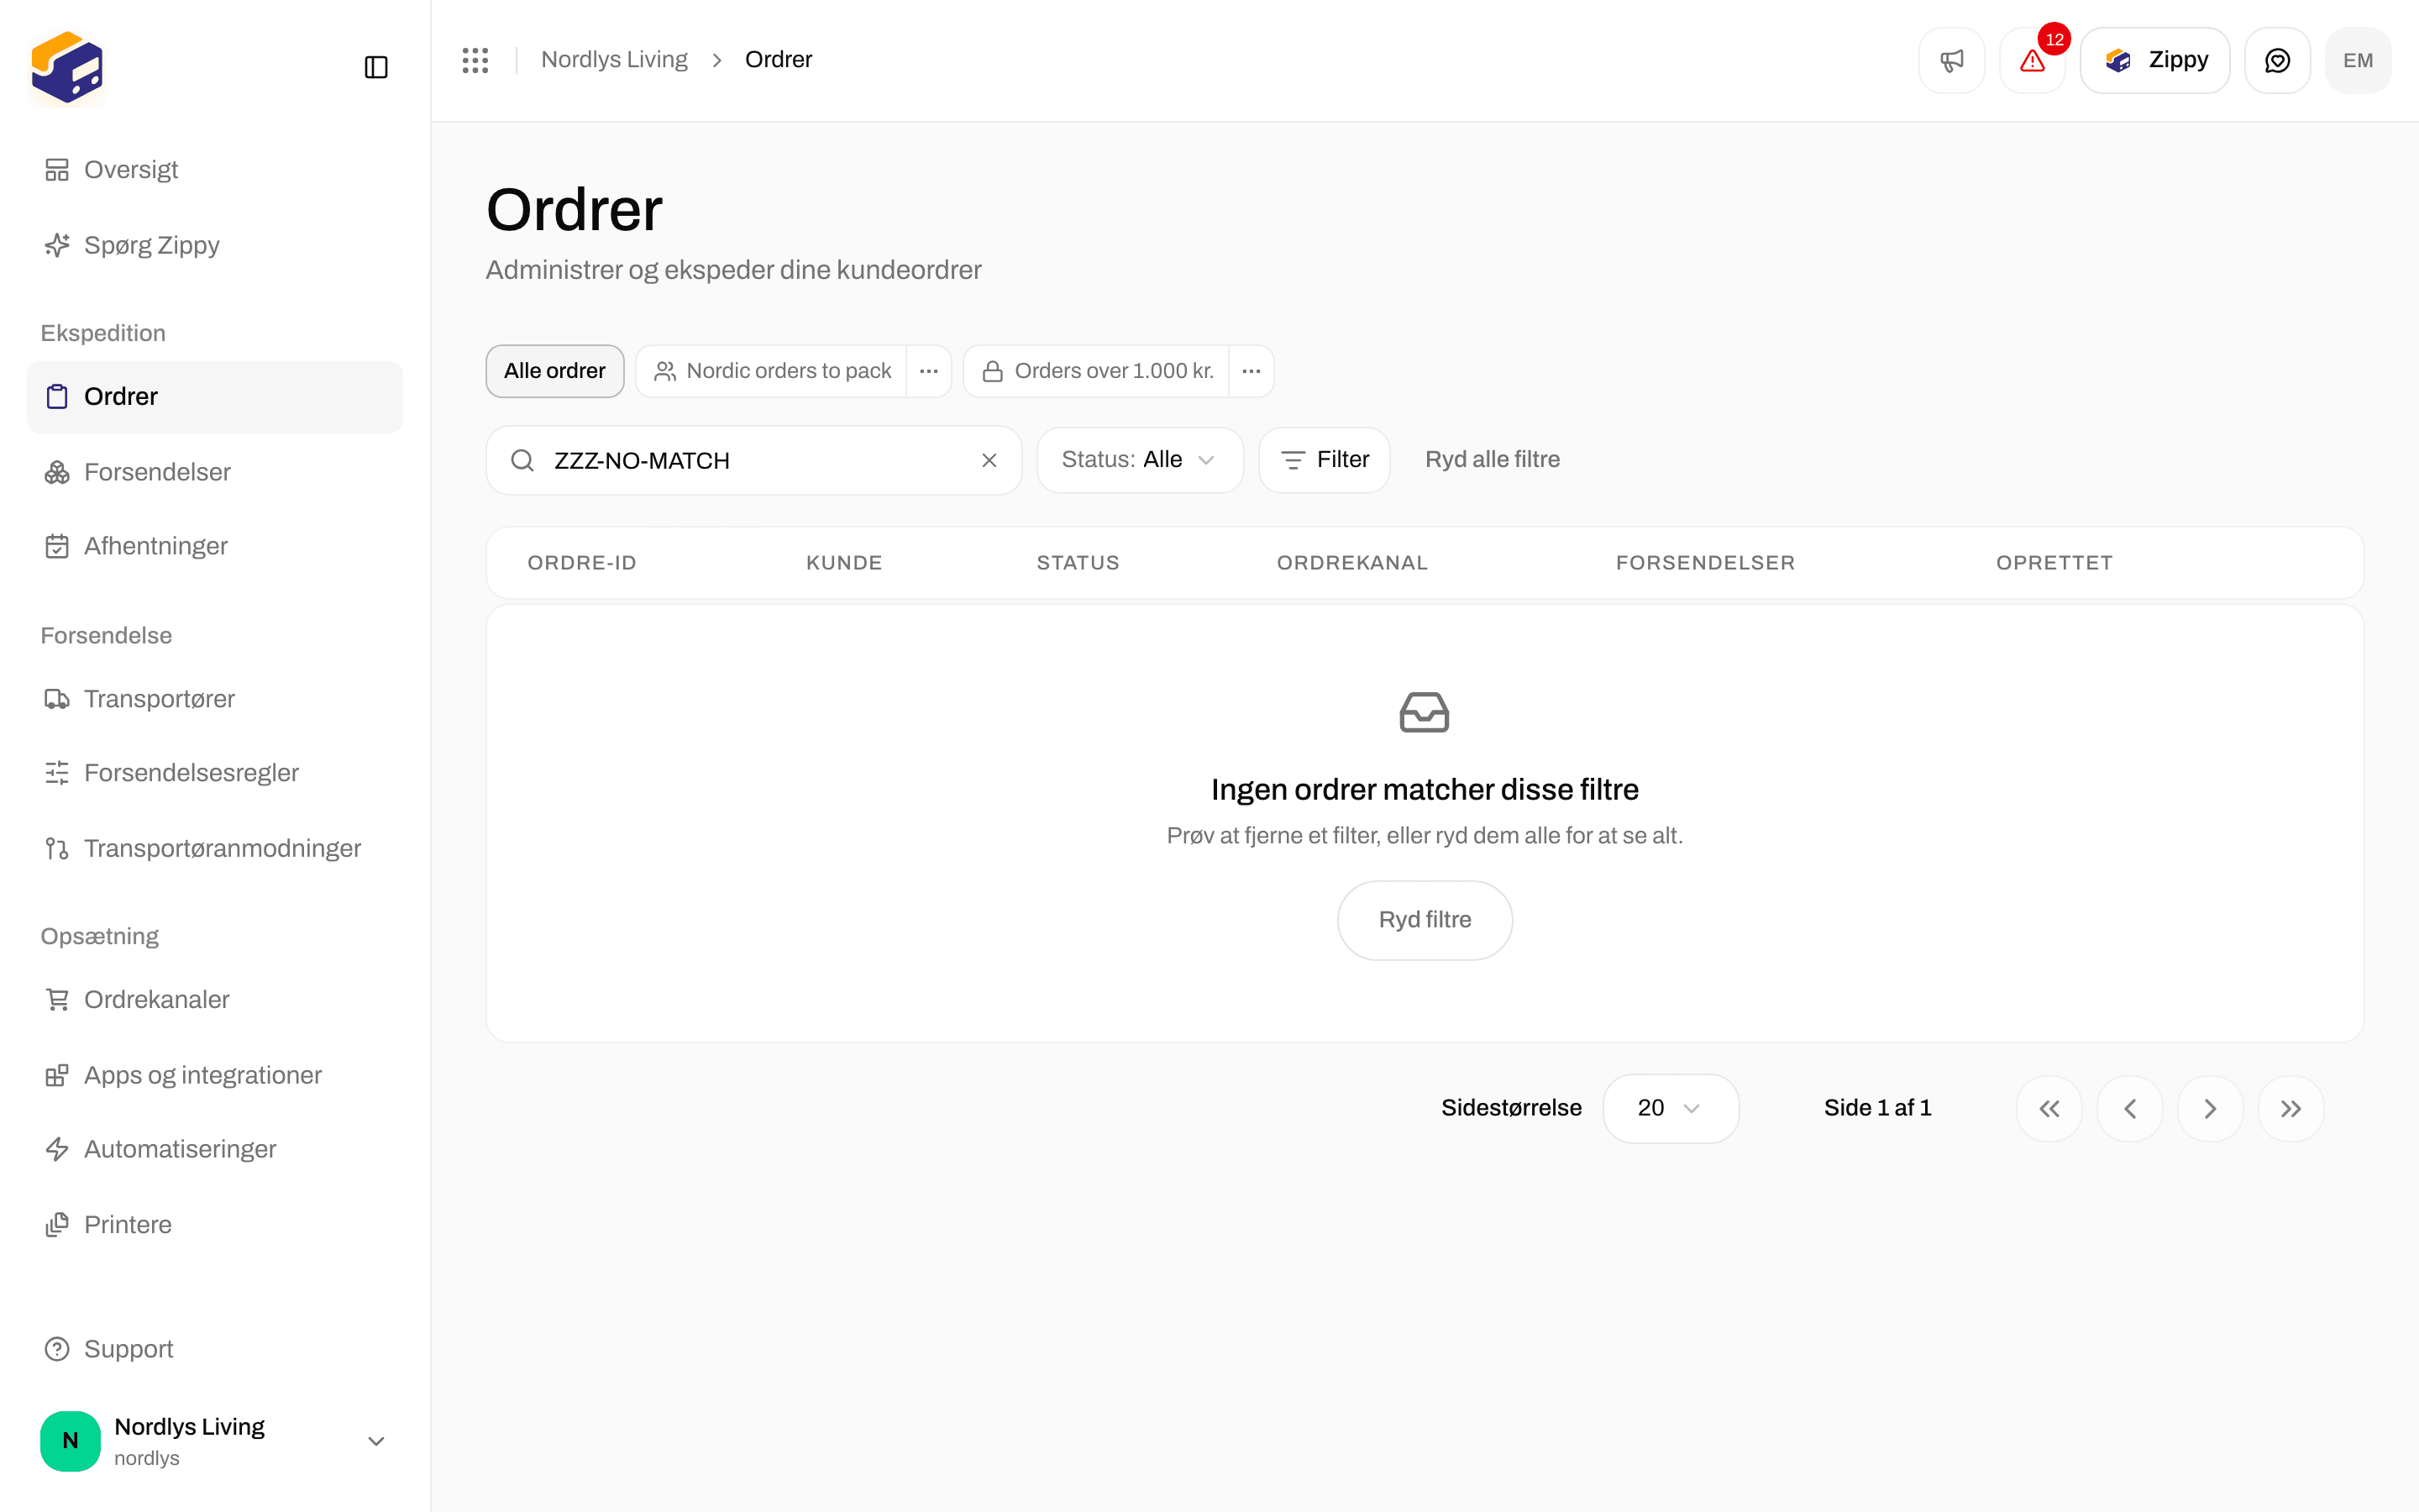Image resolution: width=2419 pixels, height=1512 pixels.
Task: Open Support in the sidebar
Action: pyautogui.click(x=214, y=1349)
